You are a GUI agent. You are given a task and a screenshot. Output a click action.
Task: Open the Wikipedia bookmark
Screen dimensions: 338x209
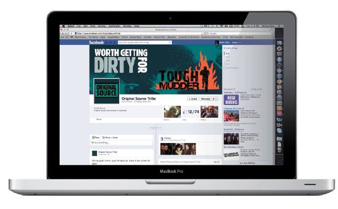(x=172, y=37)
